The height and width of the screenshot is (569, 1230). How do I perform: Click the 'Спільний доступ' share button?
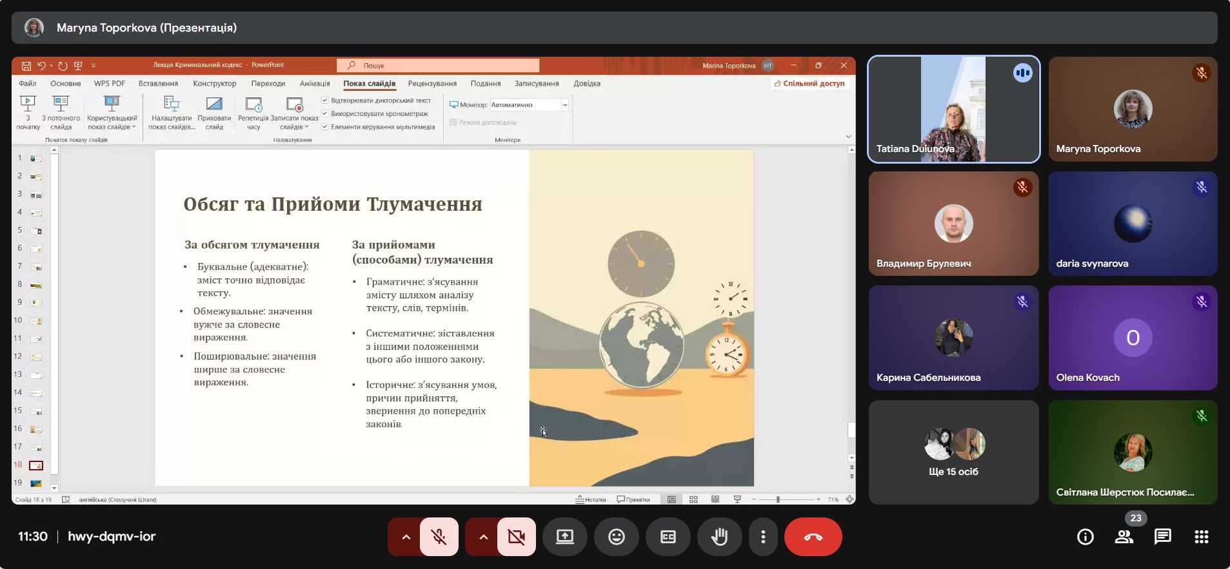pyautogui.click(x=809, y=84)
